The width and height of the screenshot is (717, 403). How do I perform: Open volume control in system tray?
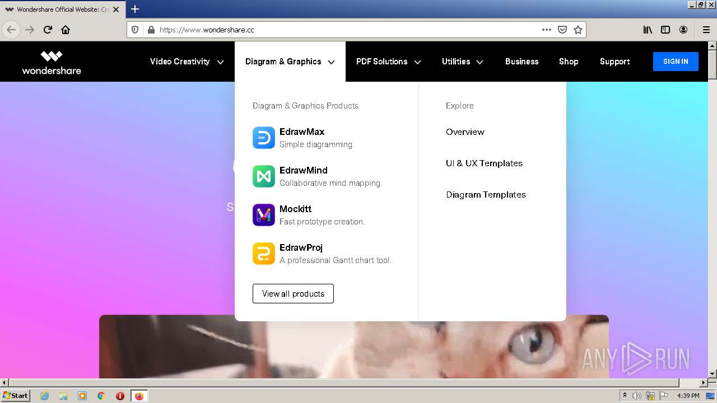[637, 396]
